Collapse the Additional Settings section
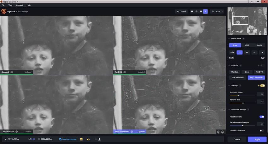This screenshot has height=144, width=268. [229, 110]
